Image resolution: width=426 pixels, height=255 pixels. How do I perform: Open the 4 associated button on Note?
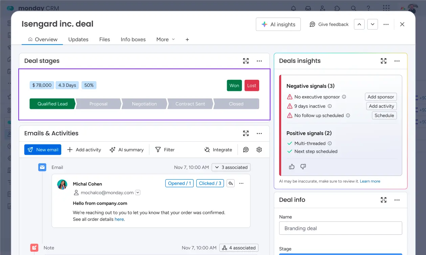coord(239,248)
